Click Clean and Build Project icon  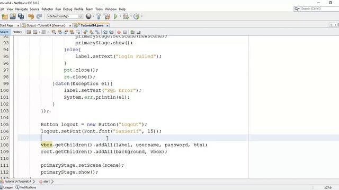pyautogui.click(x=107, y=16)
